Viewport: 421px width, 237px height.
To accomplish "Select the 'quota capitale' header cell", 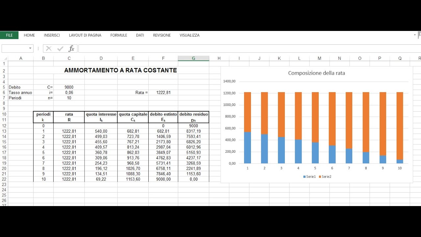I will [133, 114].
